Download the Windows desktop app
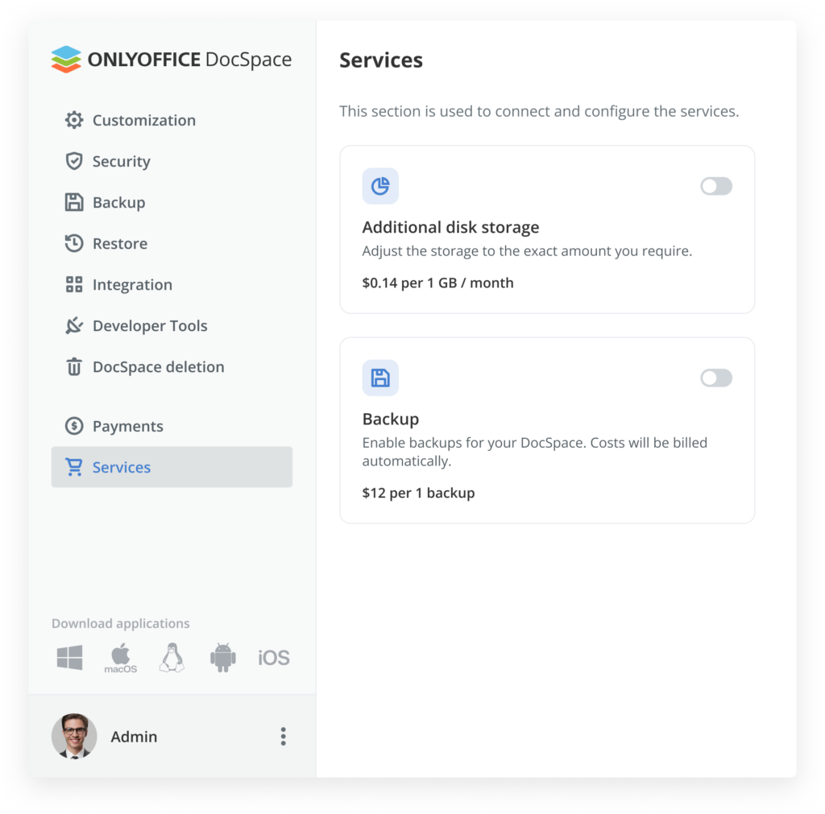 point(70,658)
